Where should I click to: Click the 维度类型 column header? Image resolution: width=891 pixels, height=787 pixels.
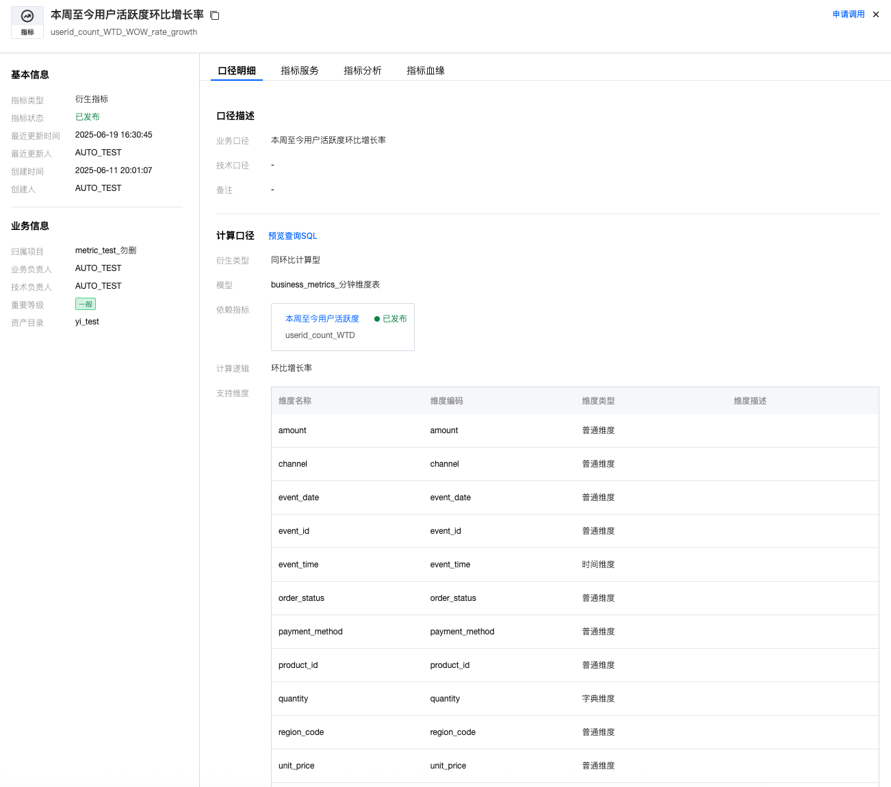coord(598,401)
